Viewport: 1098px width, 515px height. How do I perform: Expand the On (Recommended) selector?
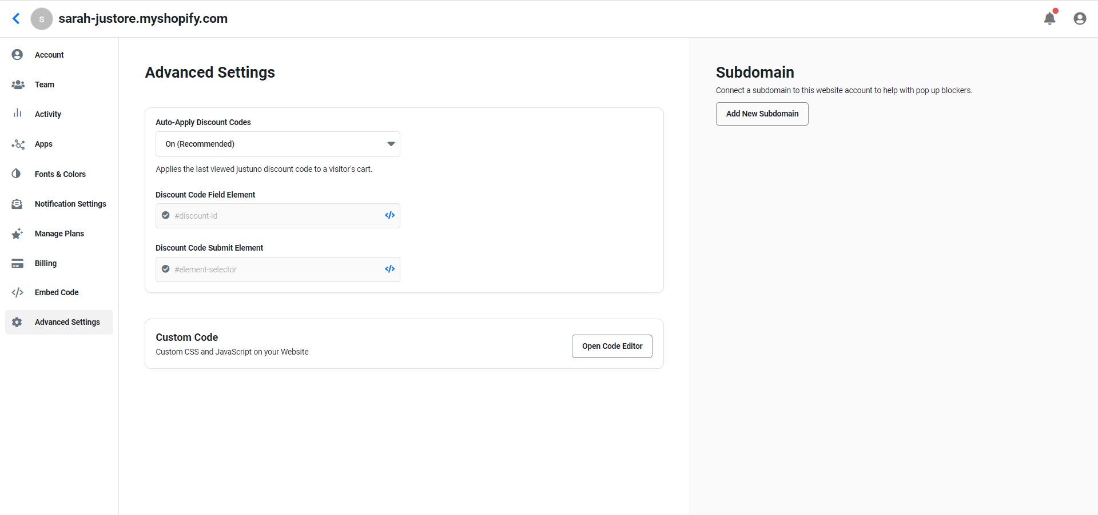coord(278,144)
